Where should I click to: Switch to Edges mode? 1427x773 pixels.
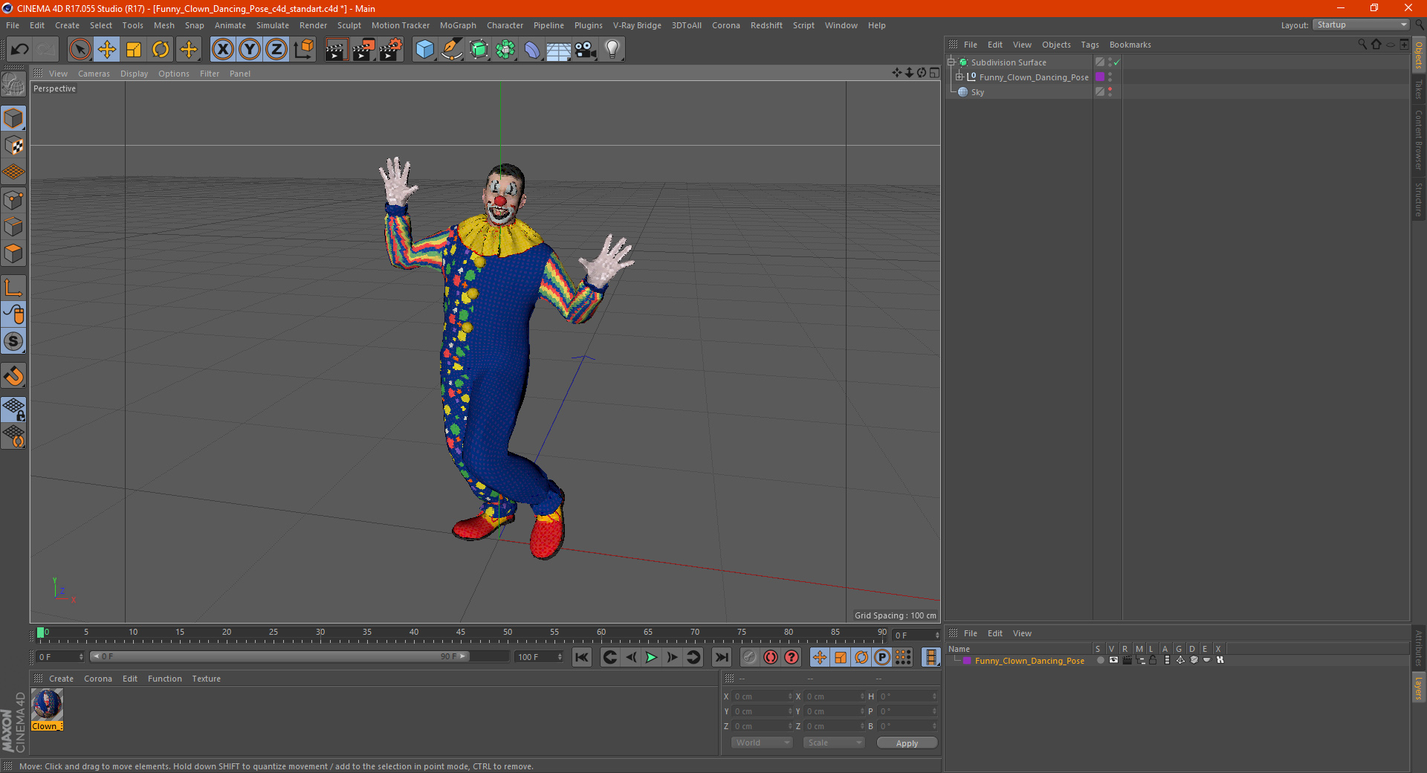(13, 227)
